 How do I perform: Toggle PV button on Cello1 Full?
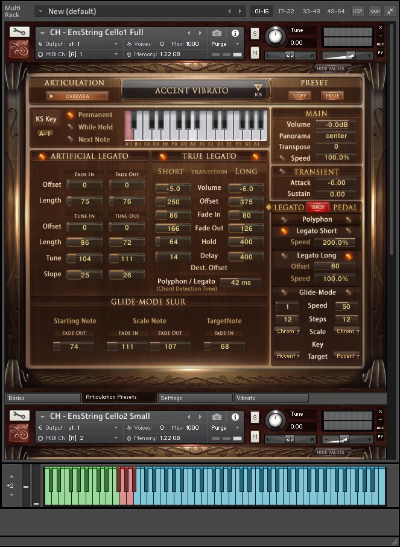(x=380, y=53)
